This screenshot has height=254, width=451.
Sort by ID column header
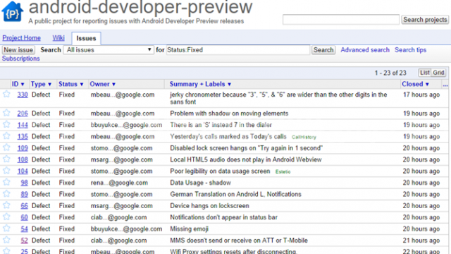click(x=18, y=84)
